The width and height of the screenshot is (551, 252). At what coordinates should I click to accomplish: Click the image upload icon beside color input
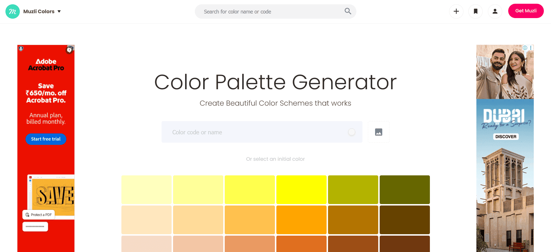pos(379,132)
